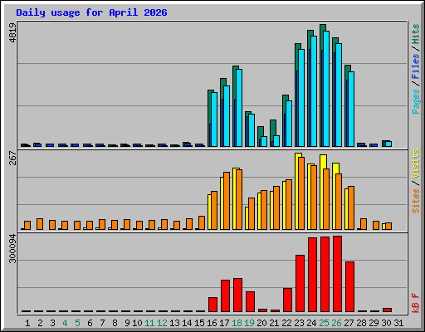425x332 pixels.
Task: Click the 267 visits axis maximum label
Action: (12, 158)
